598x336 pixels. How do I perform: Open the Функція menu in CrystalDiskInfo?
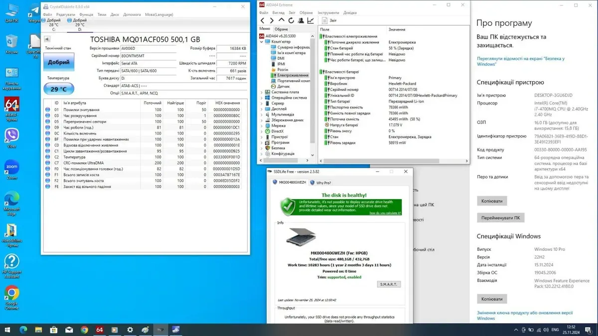coord(86,14)
